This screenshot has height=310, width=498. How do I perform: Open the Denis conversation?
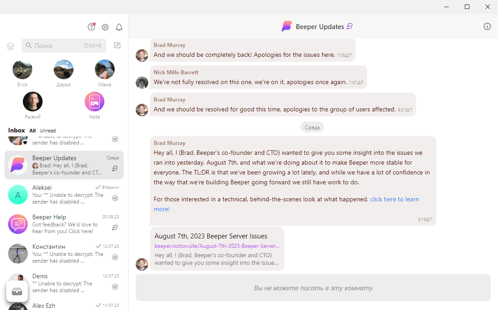click(x=64, y=283)
